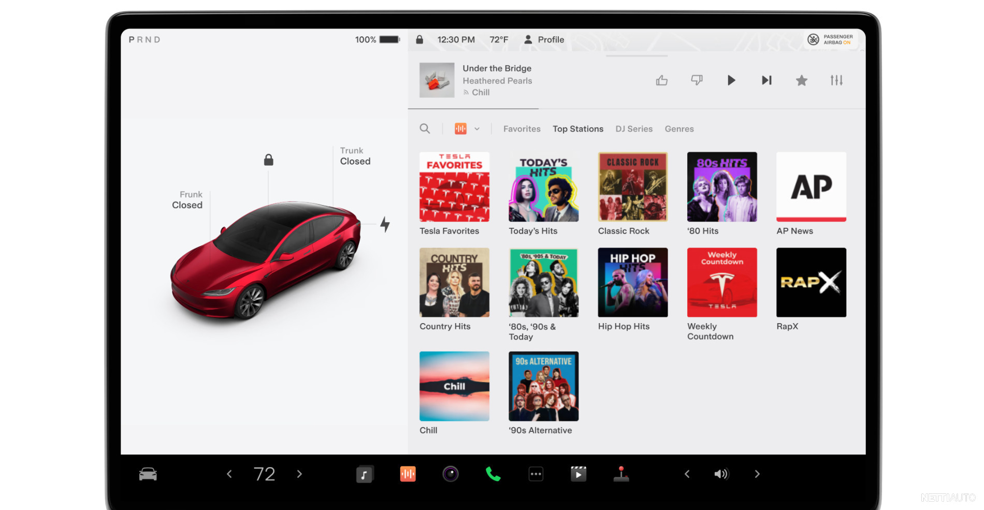Increase the cabin temperature
This screenshot has width=984, height=510.
[x=299, y=474]
